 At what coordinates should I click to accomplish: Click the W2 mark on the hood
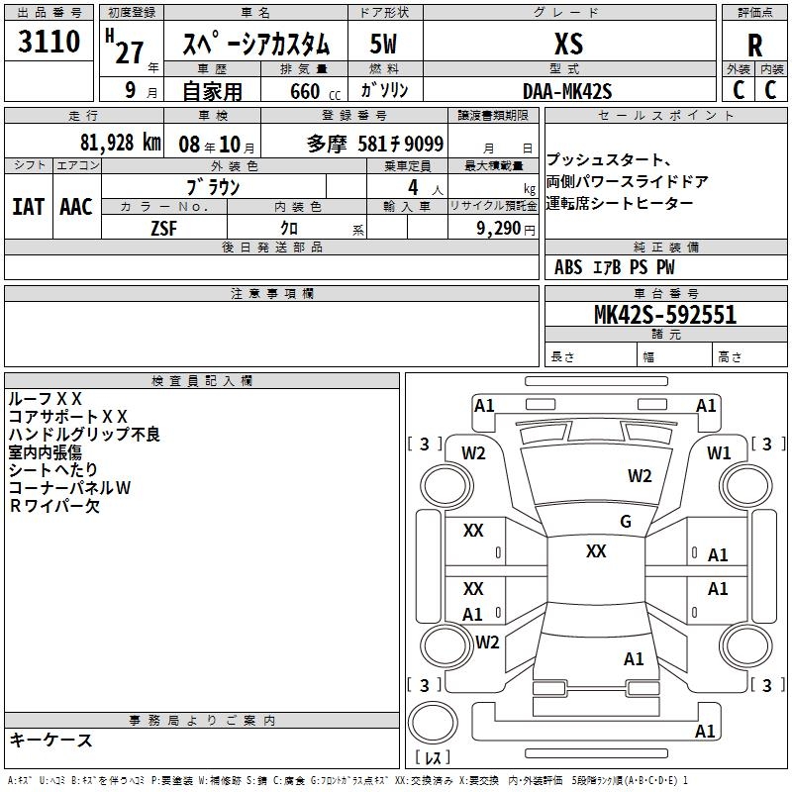[x=640, y=476]
